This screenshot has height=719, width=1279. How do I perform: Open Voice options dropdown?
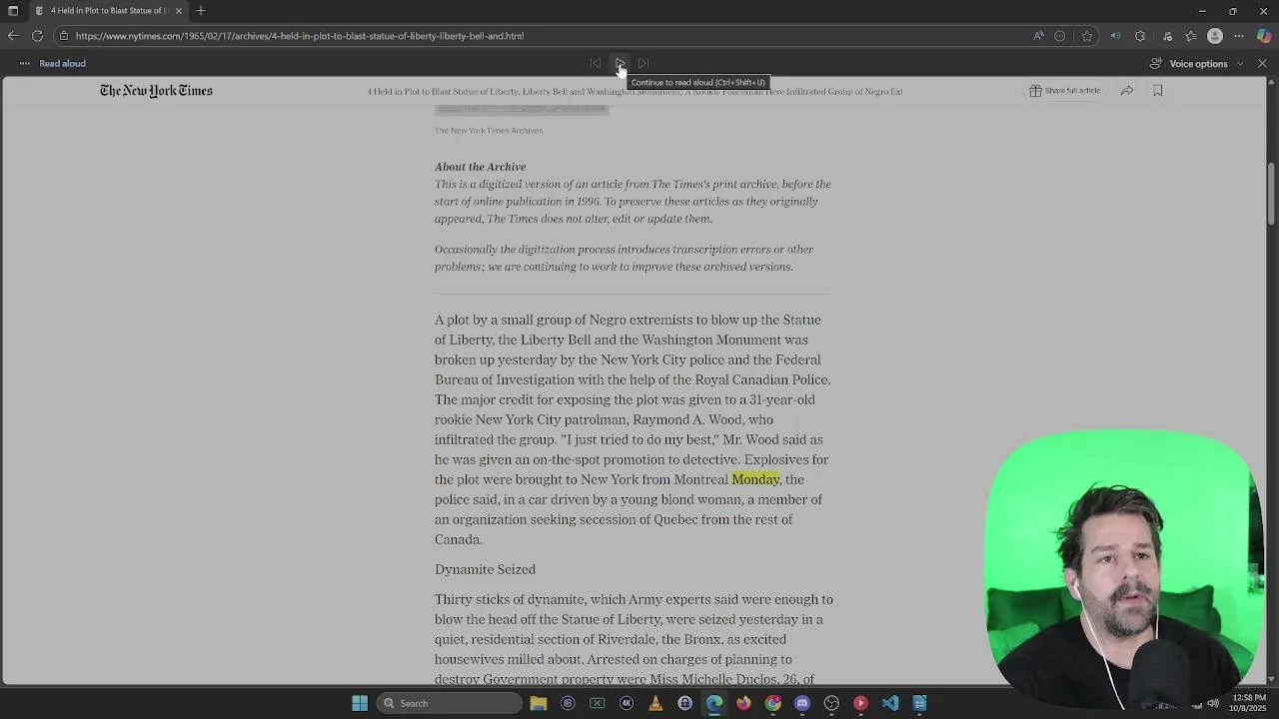[x=1197, y=63]
